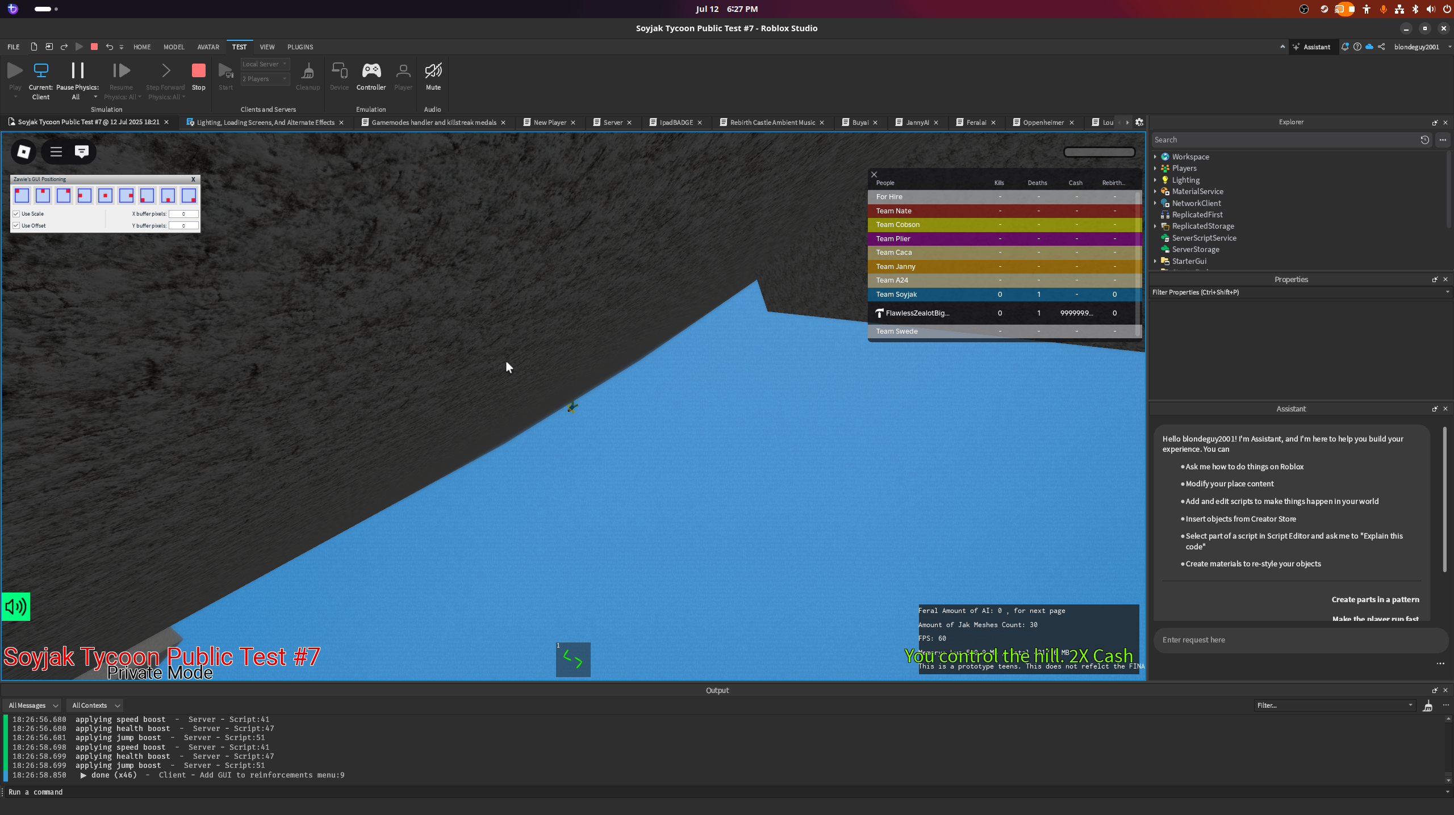
Task: Click the Cleanup broom icon
Action: [308, 70]
